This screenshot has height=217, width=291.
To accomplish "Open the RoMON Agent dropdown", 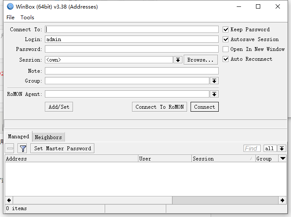I will [x=214, y=94].
